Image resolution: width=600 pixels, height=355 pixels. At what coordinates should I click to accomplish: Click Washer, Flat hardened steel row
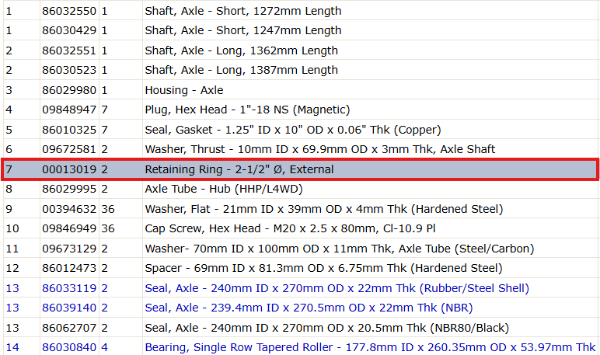click(x=300, y=209)
